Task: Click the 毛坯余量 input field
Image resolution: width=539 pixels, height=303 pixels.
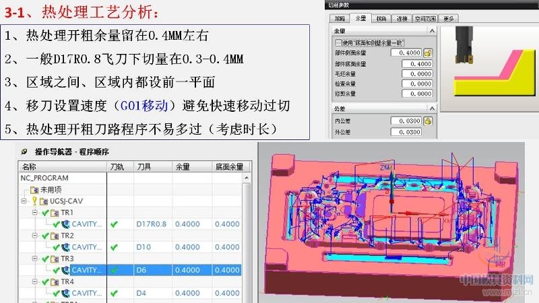Action: 411,73
